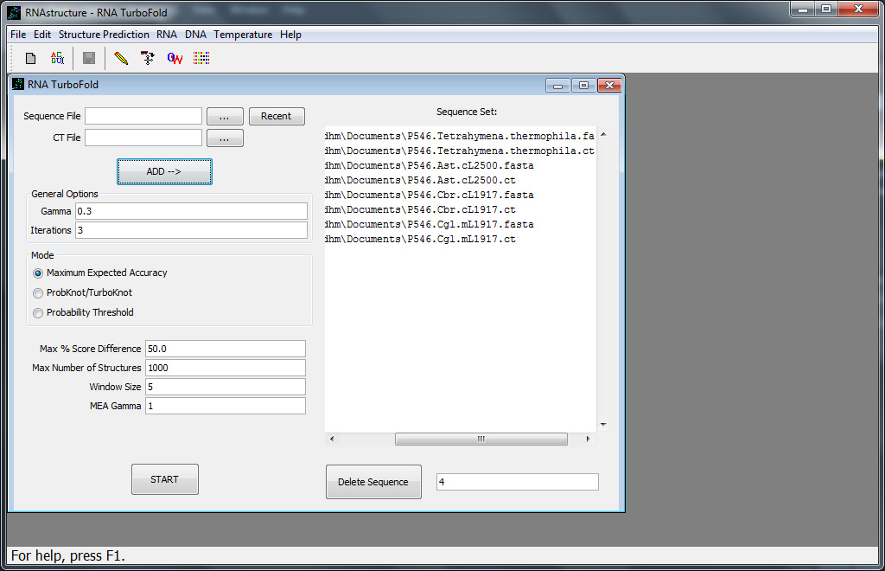This screenshot has height=571, width=885.
Task: Click the RNAstructure app icon in title bar
Action: pos(14,12)
